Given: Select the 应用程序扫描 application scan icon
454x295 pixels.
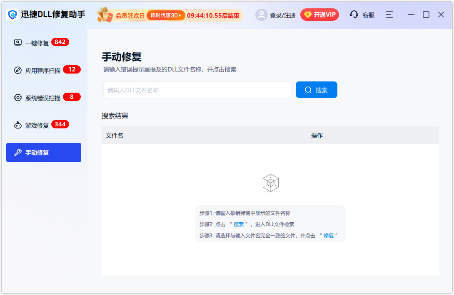Looking at the screenshot, I should [18, 69].
